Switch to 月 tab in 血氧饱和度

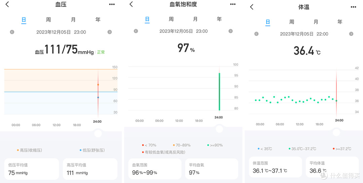pos(195,19)
